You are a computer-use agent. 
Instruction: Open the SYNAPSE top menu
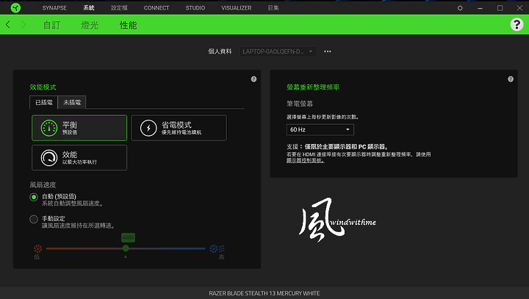[54, 8]
